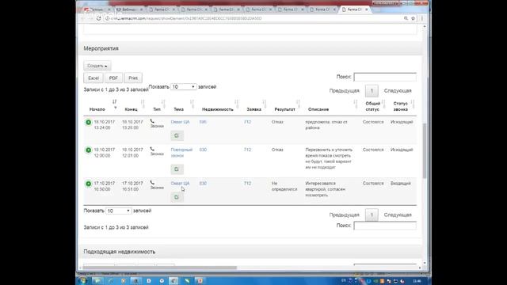The height and width of the screenshot is (285, 507).
Task: Open the Chrome menu with three dots
Action: click(422, 19)
